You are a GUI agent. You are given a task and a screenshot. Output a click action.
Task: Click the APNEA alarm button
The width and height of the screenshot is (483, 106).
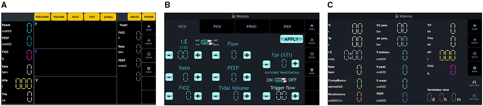point(108,17)
